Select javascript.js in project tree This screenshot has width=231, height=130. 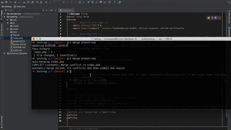pos(17,41)
